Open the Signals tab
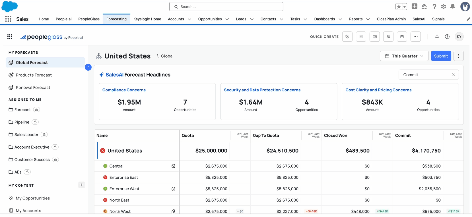Viewport: 472px width, 217px height. click(x=438, y=19)
